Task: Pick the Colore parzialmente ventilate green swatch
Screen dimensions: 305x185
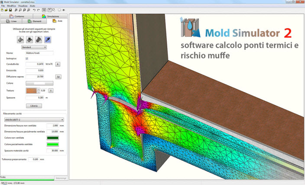Action: pyautogui.click(x=53, y=144)
